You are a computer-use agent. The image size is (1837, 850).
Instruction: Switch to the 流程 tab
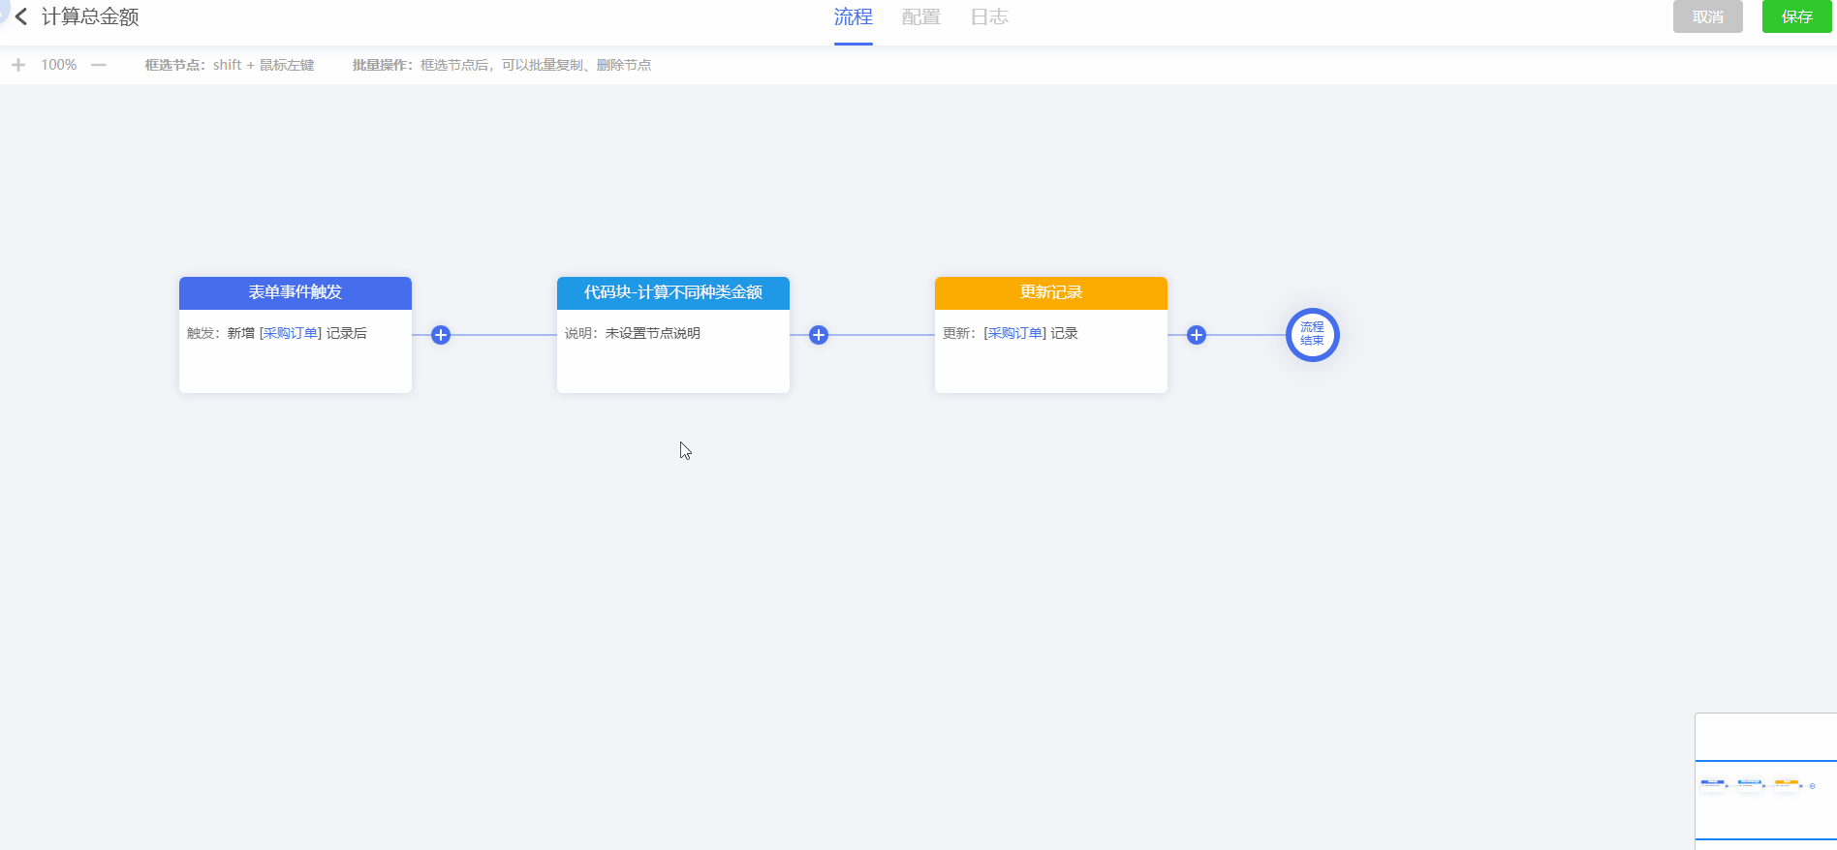(853, 17)
